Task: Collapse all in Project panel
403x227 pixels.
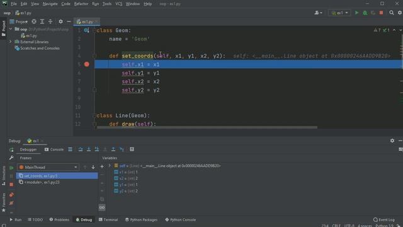Action: point(50,21)
